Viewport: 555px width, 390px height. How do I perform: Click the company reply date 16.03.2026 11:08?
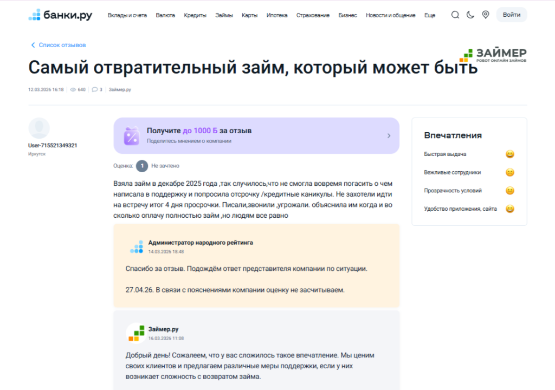click(x=166, y=339)
